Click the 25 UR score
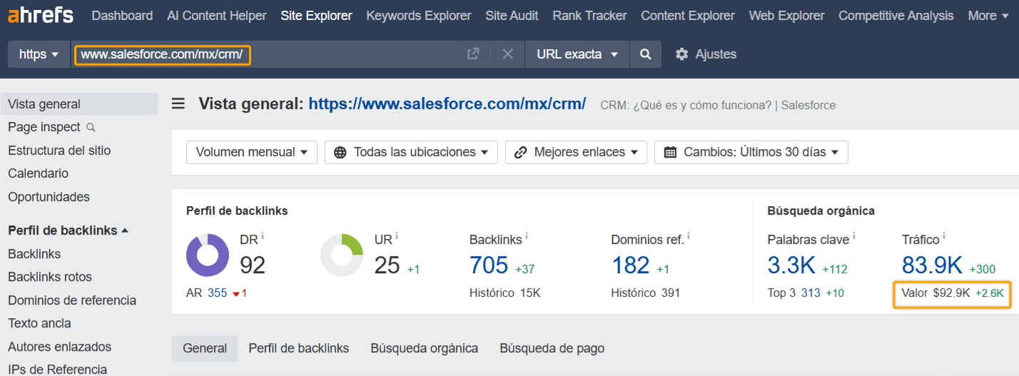The height and width of the screenshot is (376, 1019). point(387,265)
